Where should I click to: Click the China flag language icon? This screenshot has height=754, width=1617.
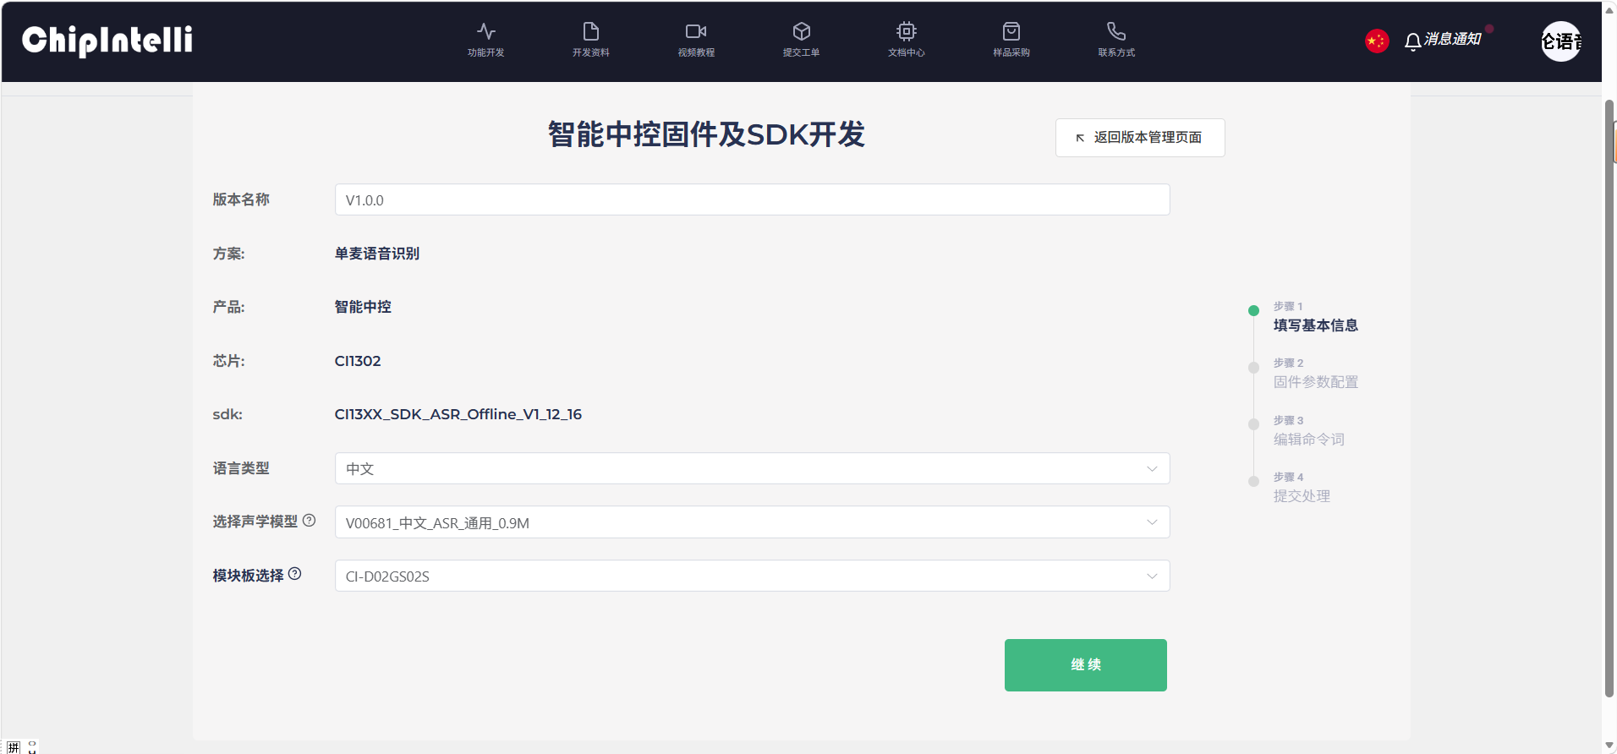[1377, 41]
